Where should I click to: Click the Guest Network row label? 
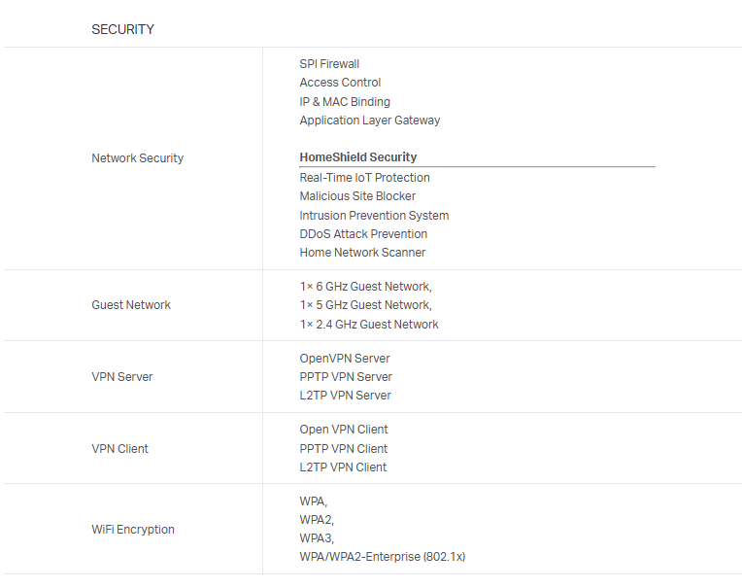click(131, 305)
